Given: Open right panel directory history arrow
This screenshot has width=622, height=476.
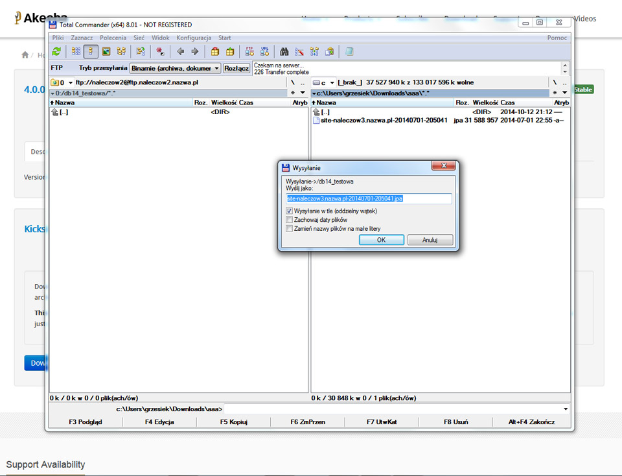Looking at the screenshot, I should 564,93.
